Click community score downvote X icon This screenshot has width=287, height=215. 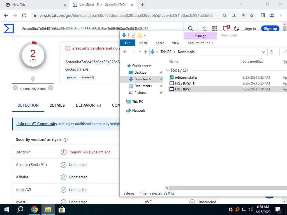click(15, 88)
